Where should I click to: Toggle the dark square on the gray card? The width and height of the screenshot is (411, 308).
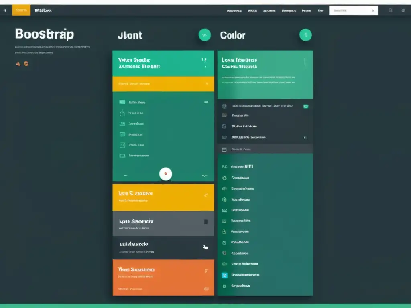point(206,222)
